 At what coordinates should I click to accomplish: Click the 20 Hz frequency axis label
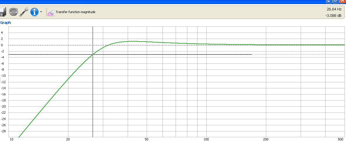68,140
